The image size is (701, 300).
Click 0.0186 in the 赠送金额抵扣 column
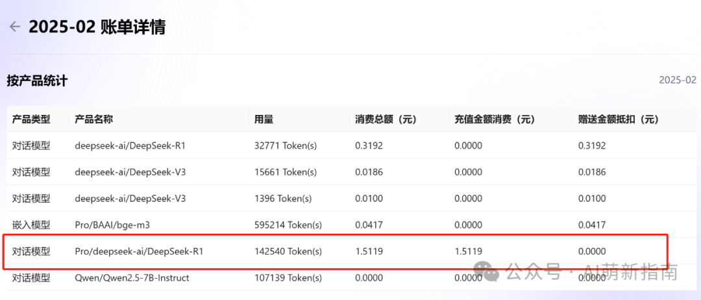coord(591,172)
